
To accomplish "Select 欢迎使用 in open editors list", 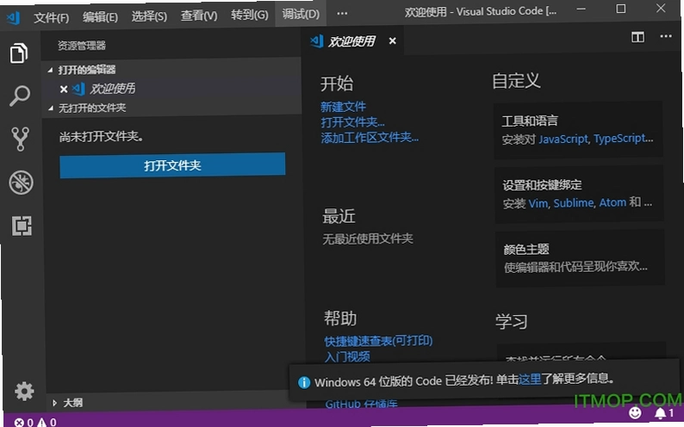I will pos(112,89).
